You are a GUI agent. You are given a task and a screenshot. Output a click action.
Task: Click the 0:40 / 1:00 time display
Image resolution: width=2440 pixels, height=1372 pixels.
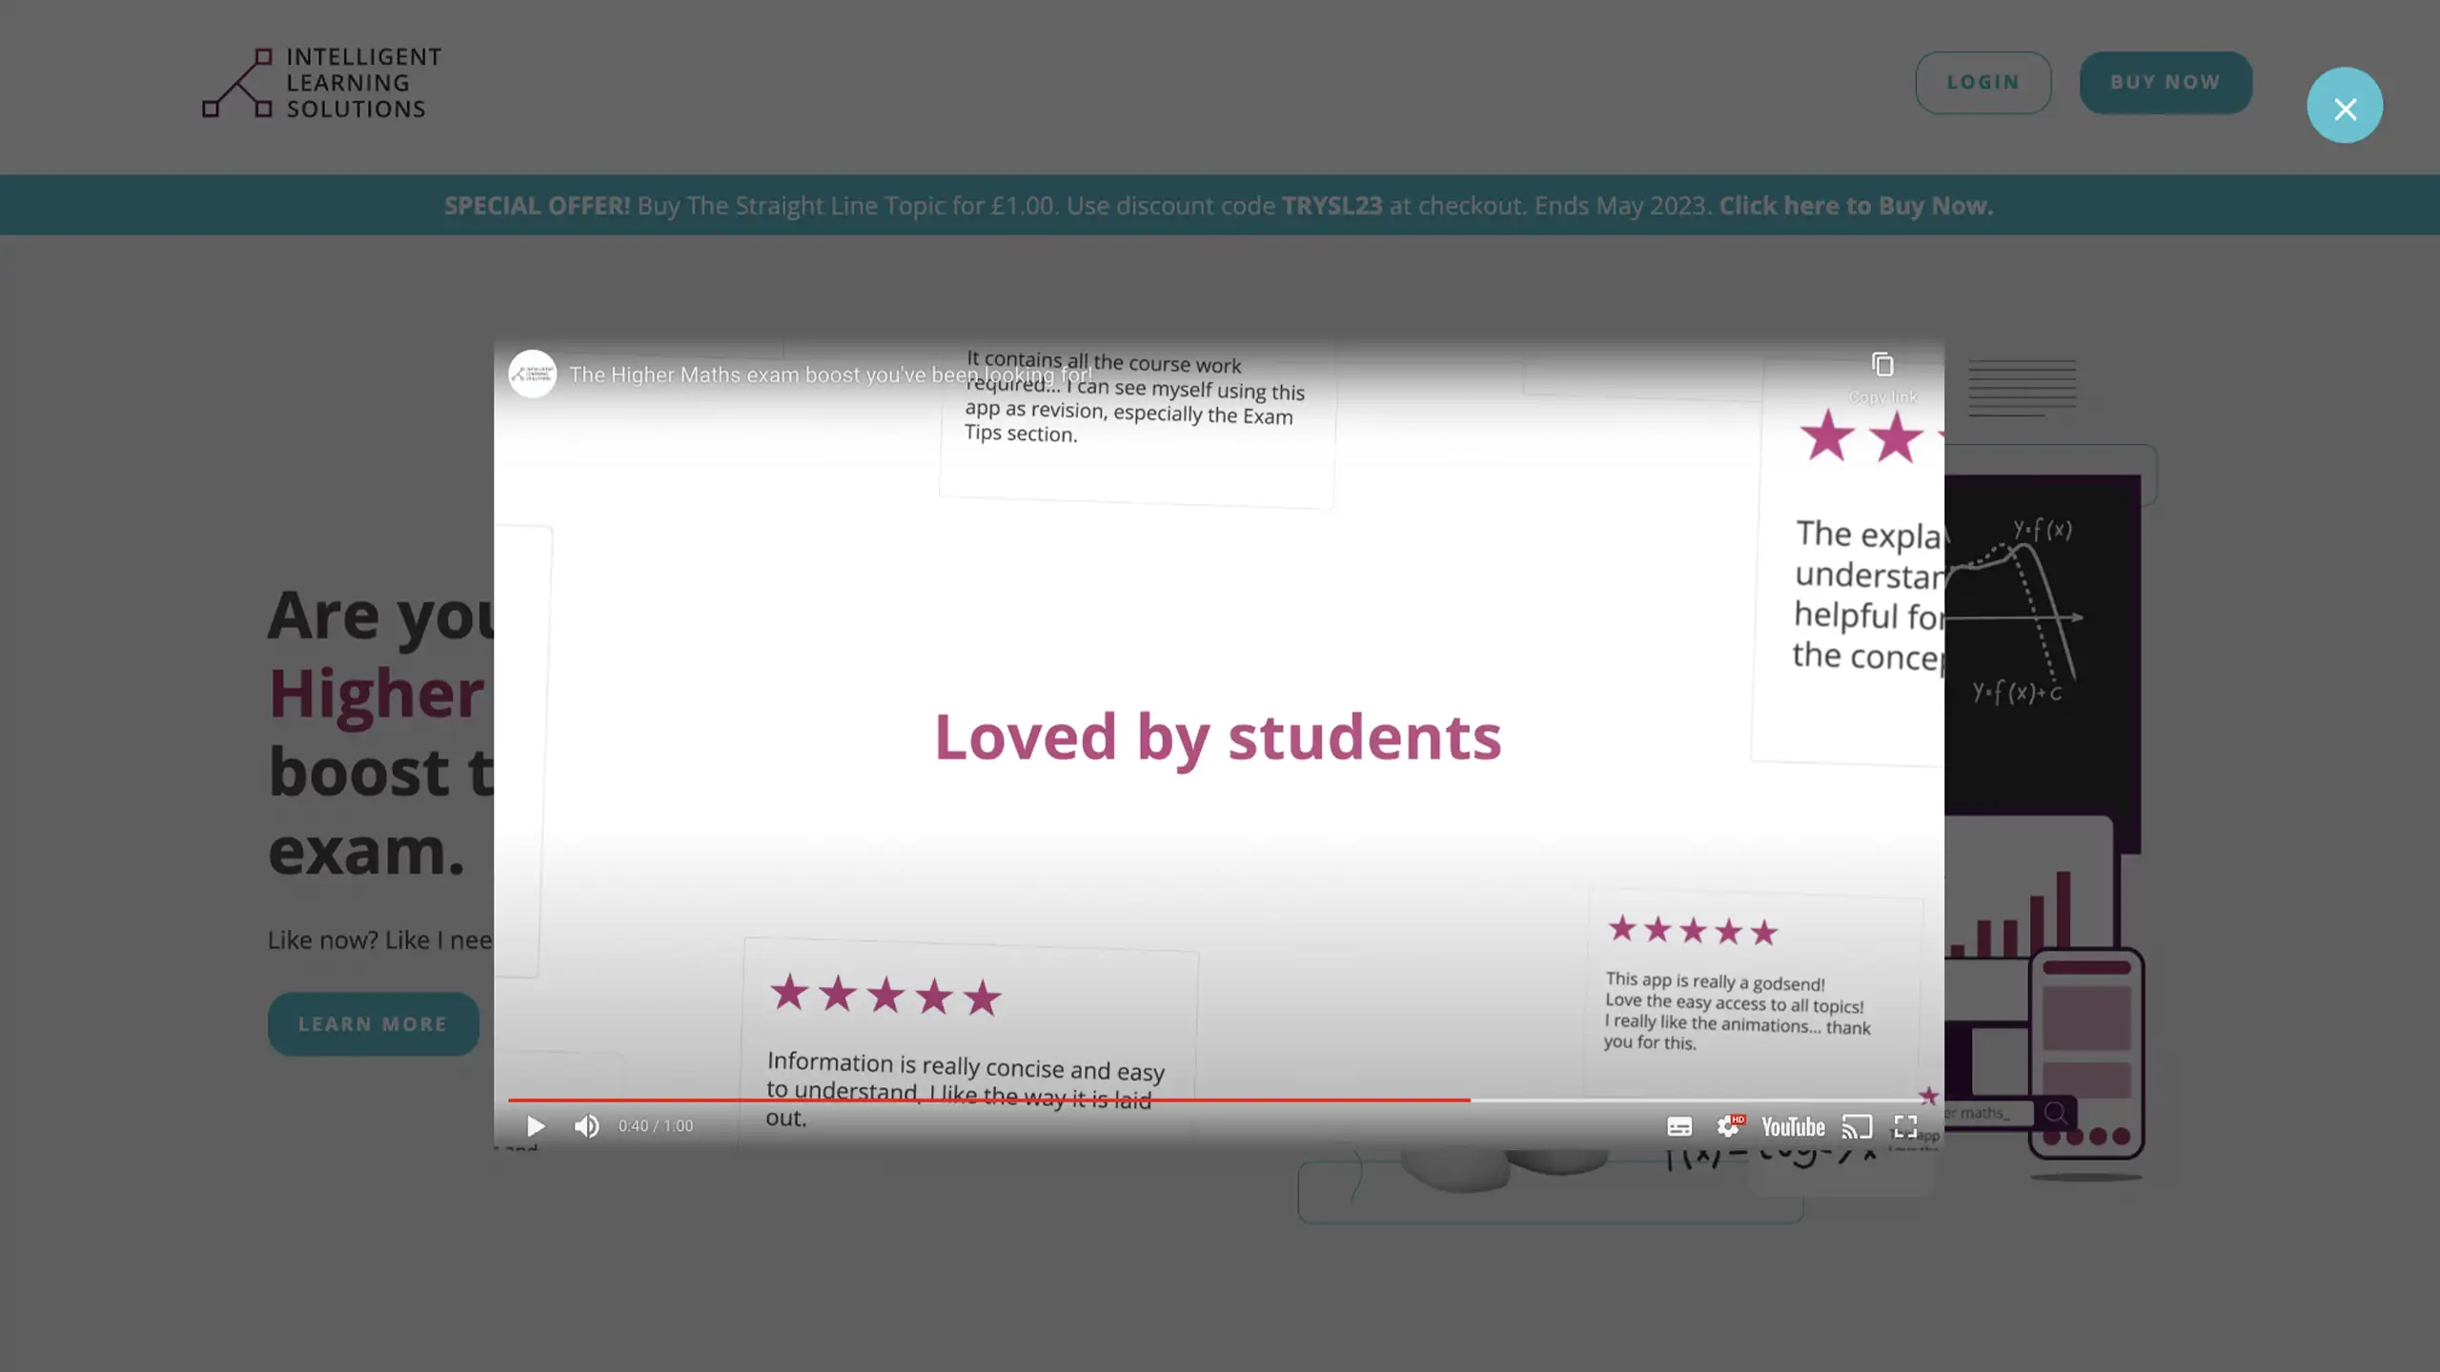(x=656, y=1126)
